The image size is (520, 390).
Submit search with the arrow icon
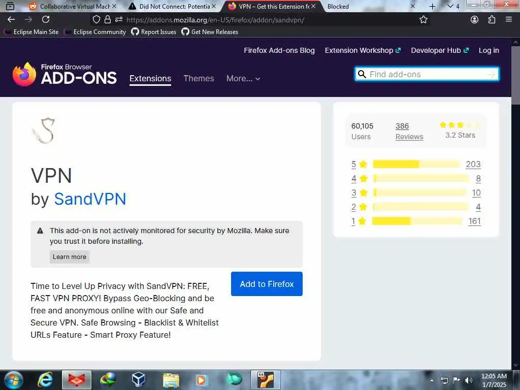point(491,75)
